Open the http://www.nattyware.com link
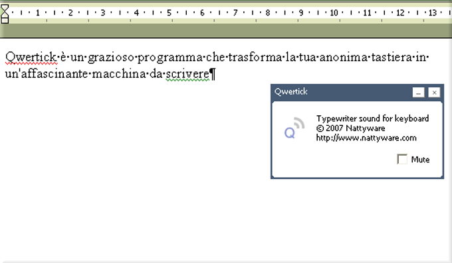The width and height of the screenshot is (452, 263). point(366,138)
